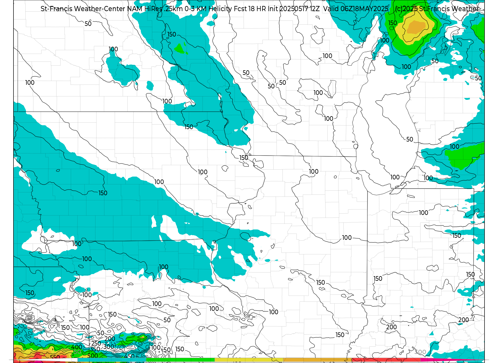Click "NAM HiRes .25km" in the map title
498x363 pixels.
point(155,9)
